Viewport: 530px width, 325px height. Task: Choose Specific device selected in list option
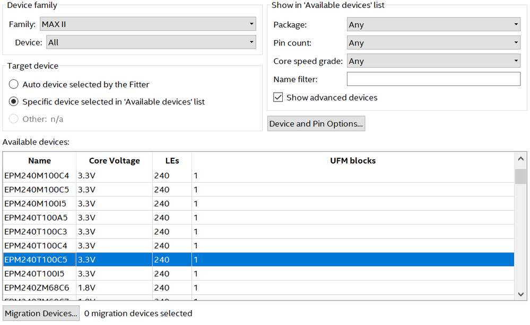pyautogui.click(x=14, y=102)
